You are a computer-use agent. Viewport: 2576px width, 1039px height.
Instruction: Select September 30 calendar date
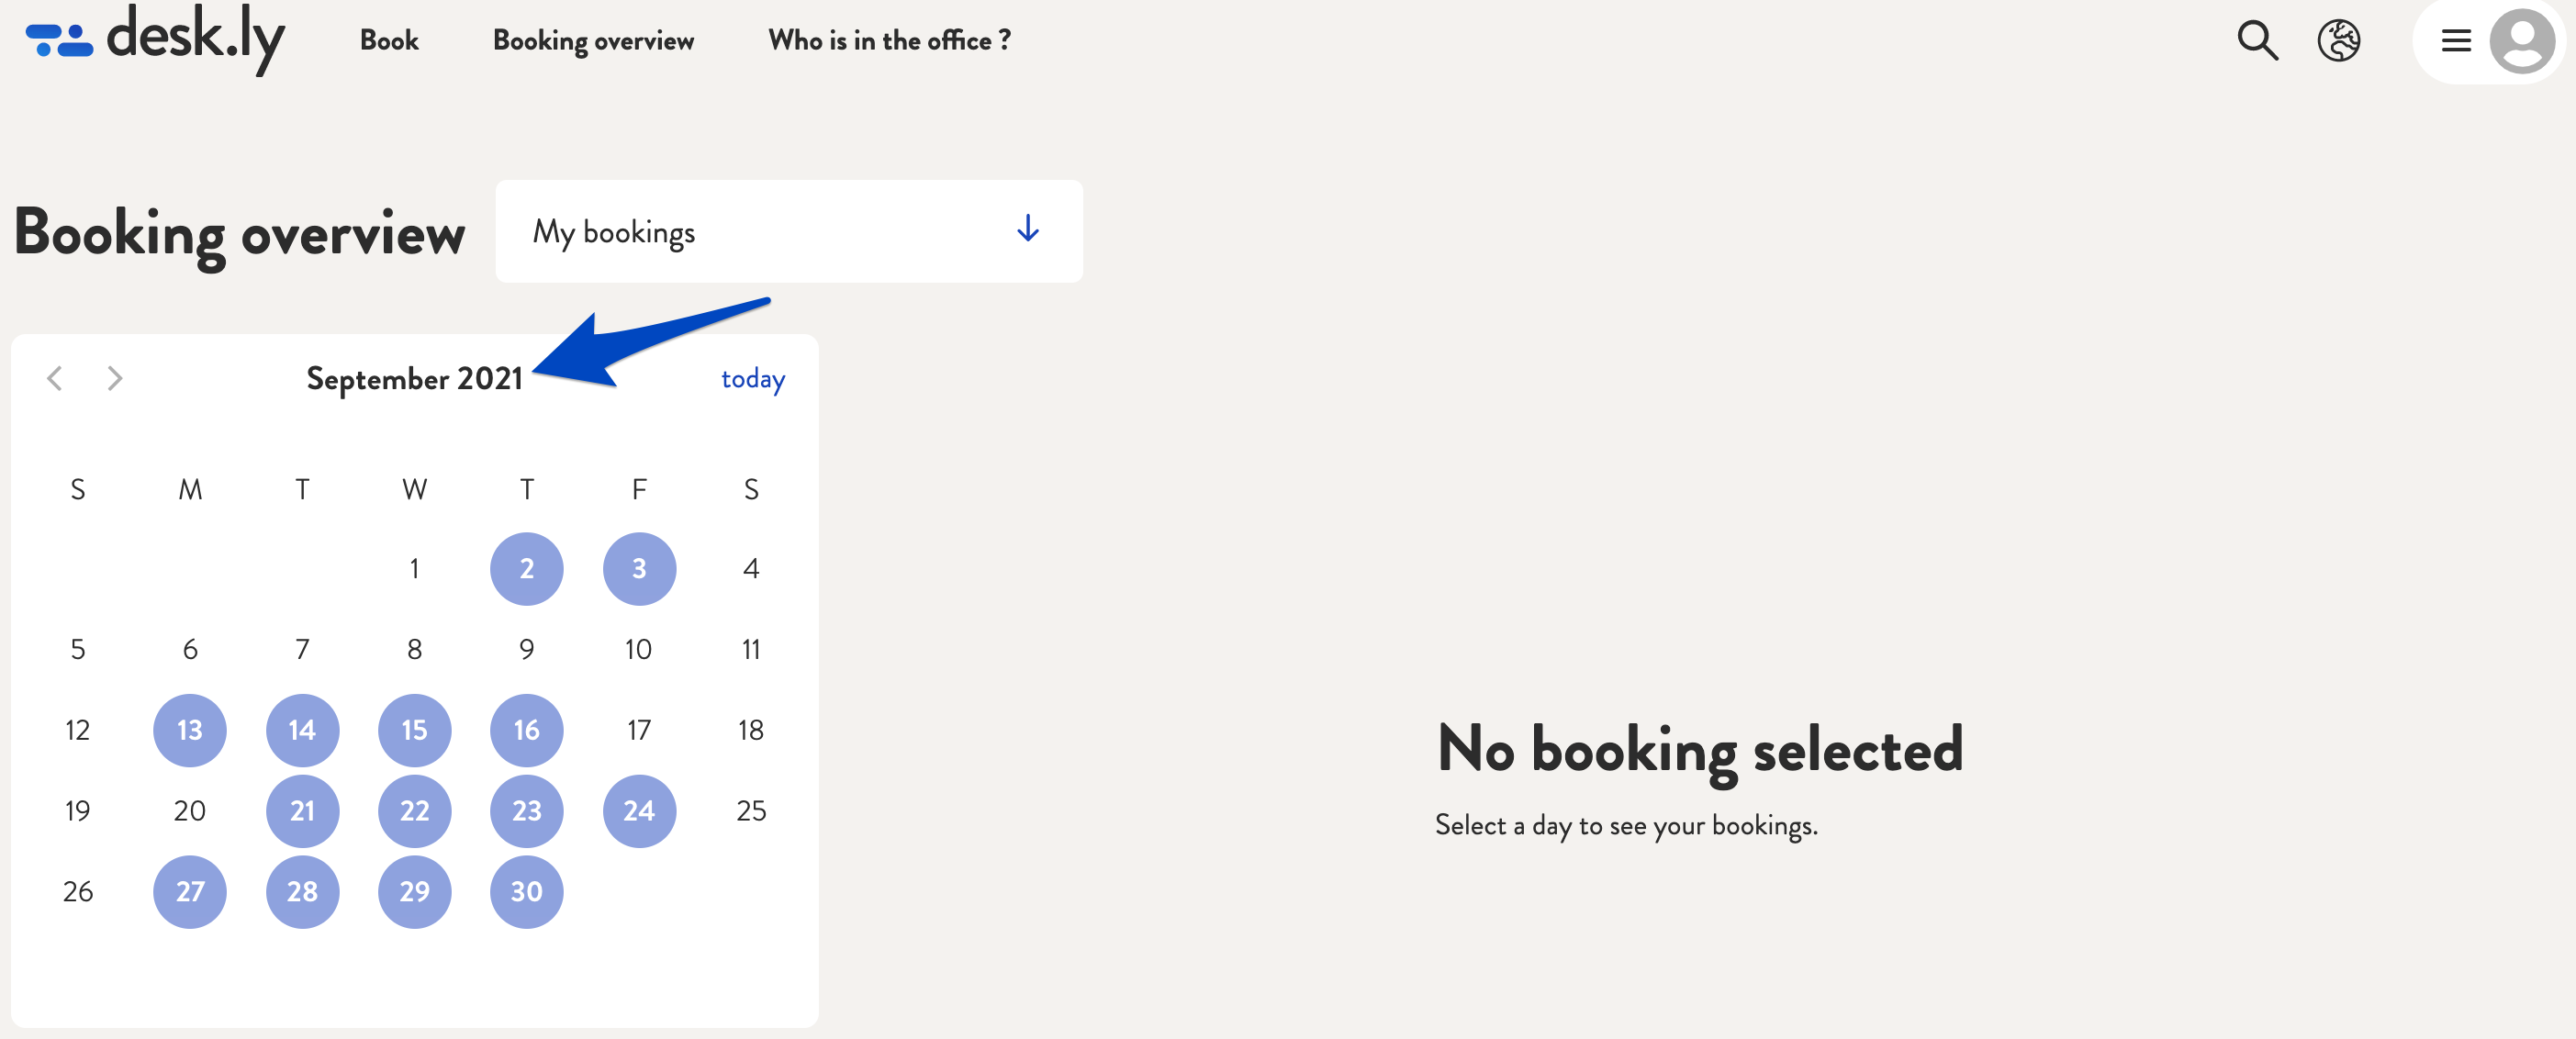click(x=526, y=889)
